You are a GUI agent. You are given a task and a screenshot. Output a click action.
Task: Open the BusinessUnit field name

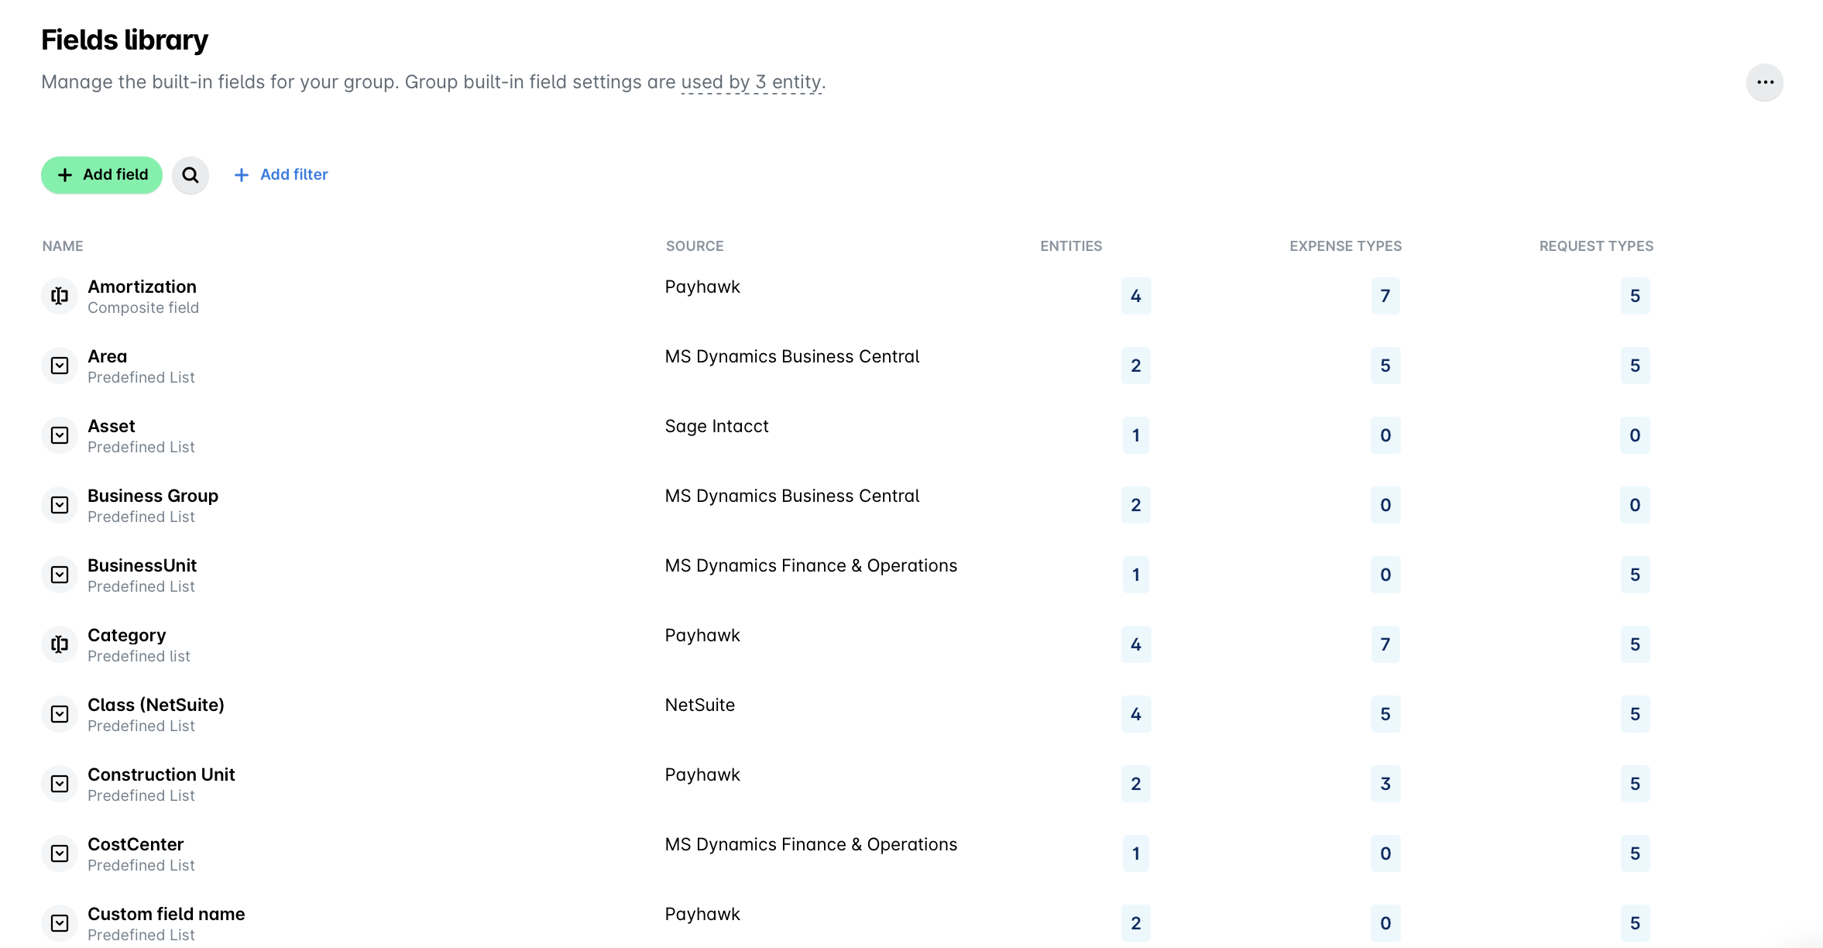point(142,565)
